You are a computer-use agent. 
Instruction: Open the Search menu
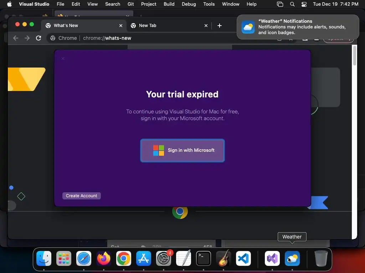[x=113, y=4]
